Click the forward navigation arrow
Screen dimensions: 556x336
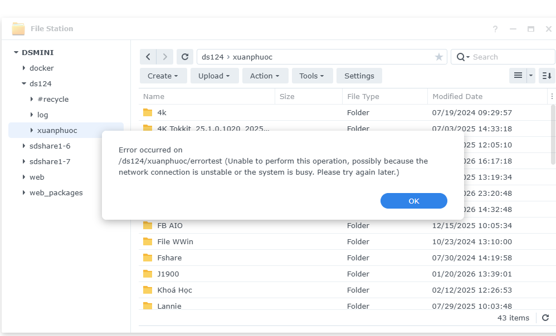pyautogui.click(x=164, y=57)
